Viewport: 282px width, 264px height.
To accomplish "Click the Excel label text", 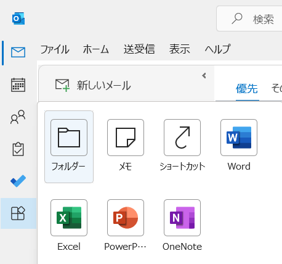I will 69,247.
